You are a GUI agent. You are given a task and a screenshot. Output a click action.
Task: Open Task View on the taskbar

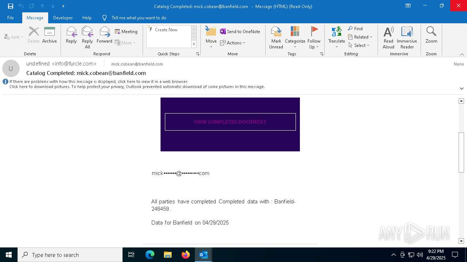(131, 255)
